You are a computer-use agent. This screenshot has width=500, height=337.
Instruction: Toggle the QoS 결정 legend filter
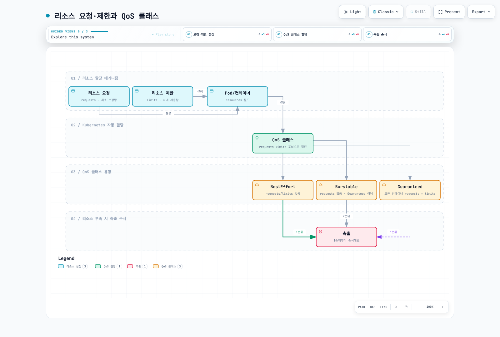108,266
